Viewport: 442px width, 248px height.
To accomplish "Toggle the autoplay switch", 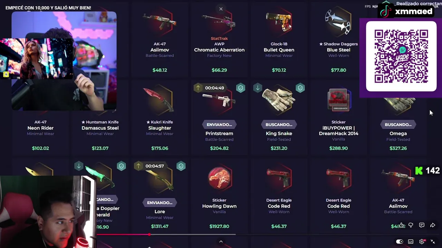I will [400, 242].
